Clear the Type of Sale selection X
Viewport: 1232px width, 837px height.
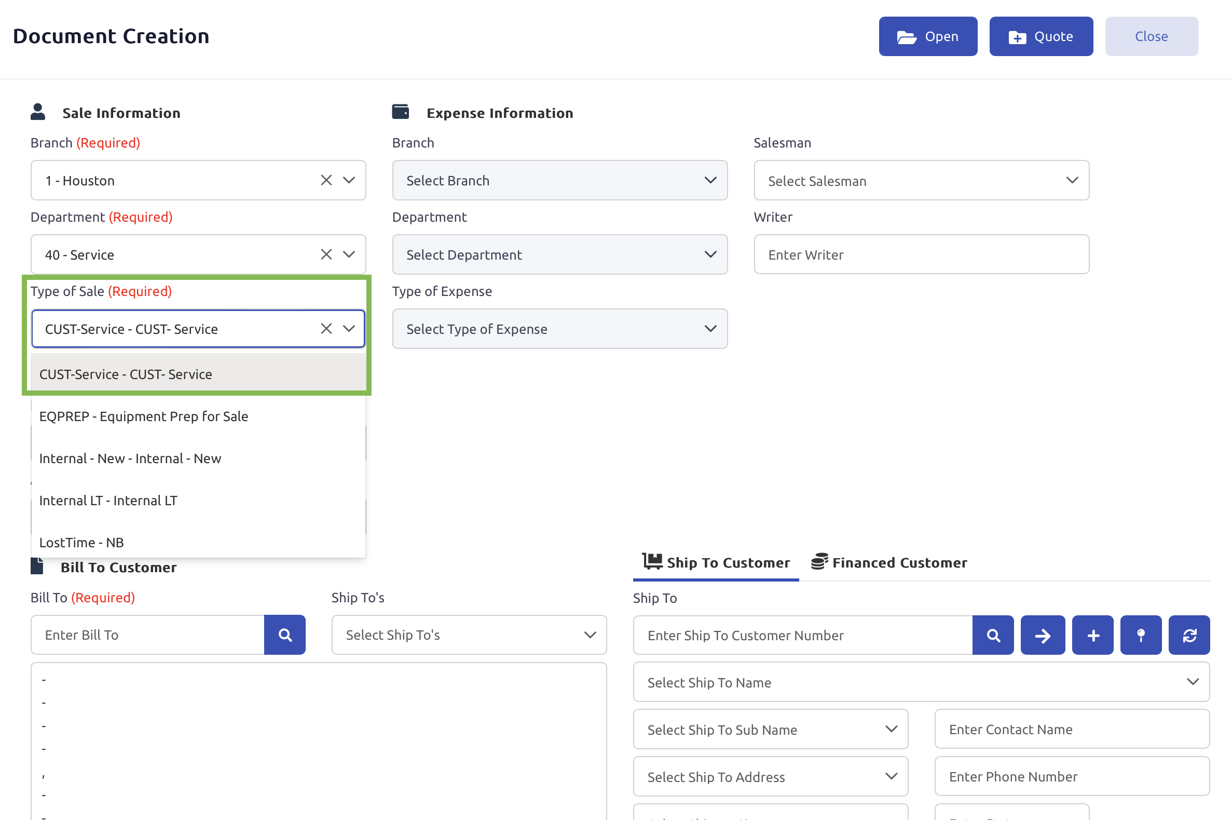click(326, 329)
